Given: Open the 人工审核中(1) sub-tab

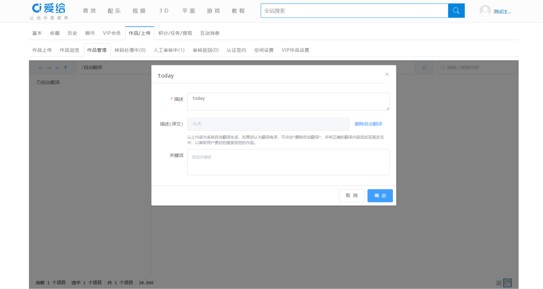Looking at the screenshot, I should [169, 50].
